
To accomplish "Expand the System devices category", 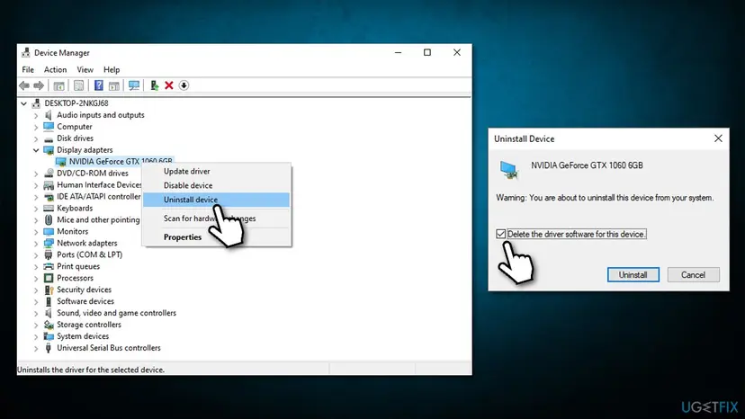I will (x=36, y=336).
